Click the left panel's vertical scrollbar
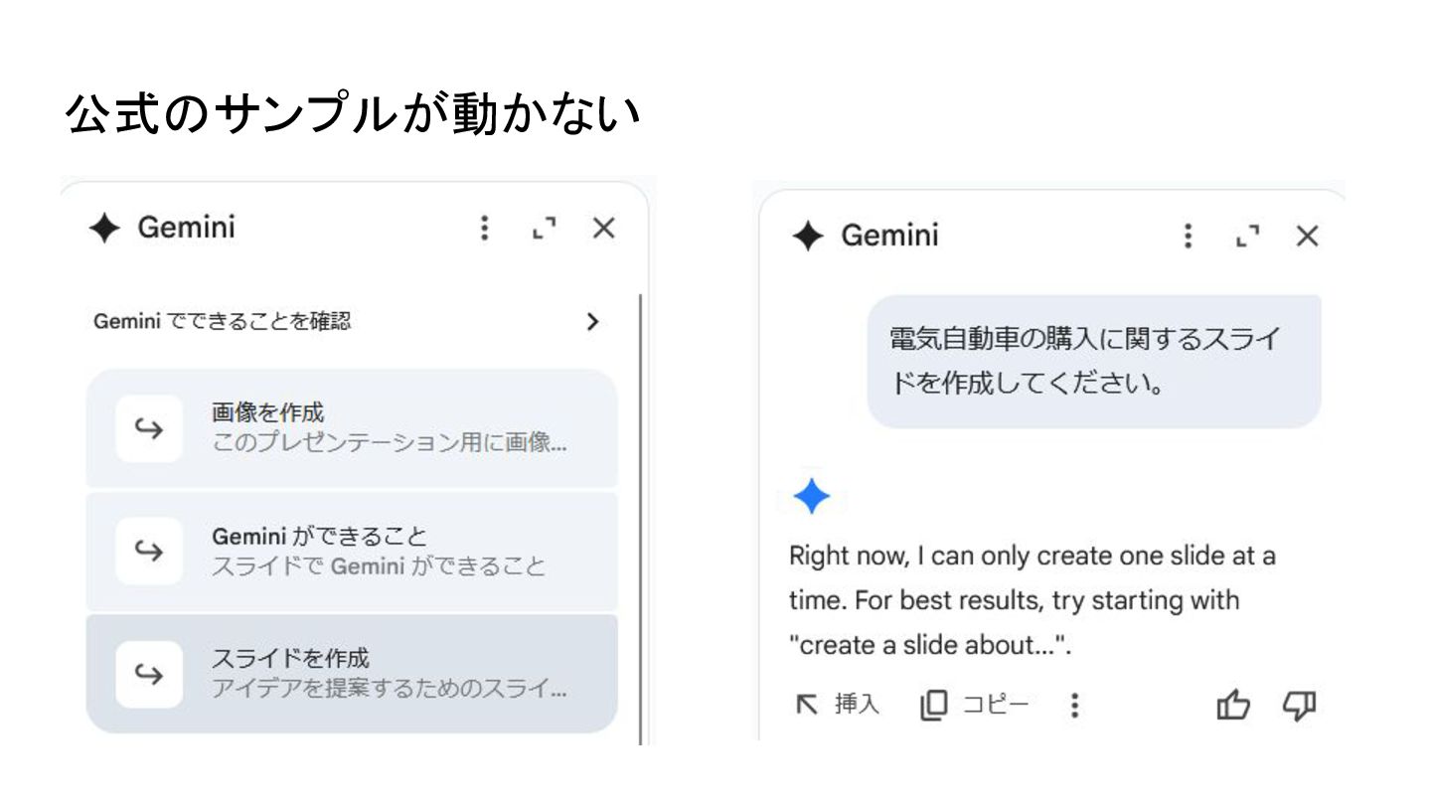The width and height of the screenshot is (1431, 805). coord(641,517)
